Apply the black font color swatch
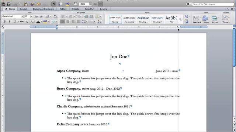This screenshot has width=236, height=132. pos(38,22)
